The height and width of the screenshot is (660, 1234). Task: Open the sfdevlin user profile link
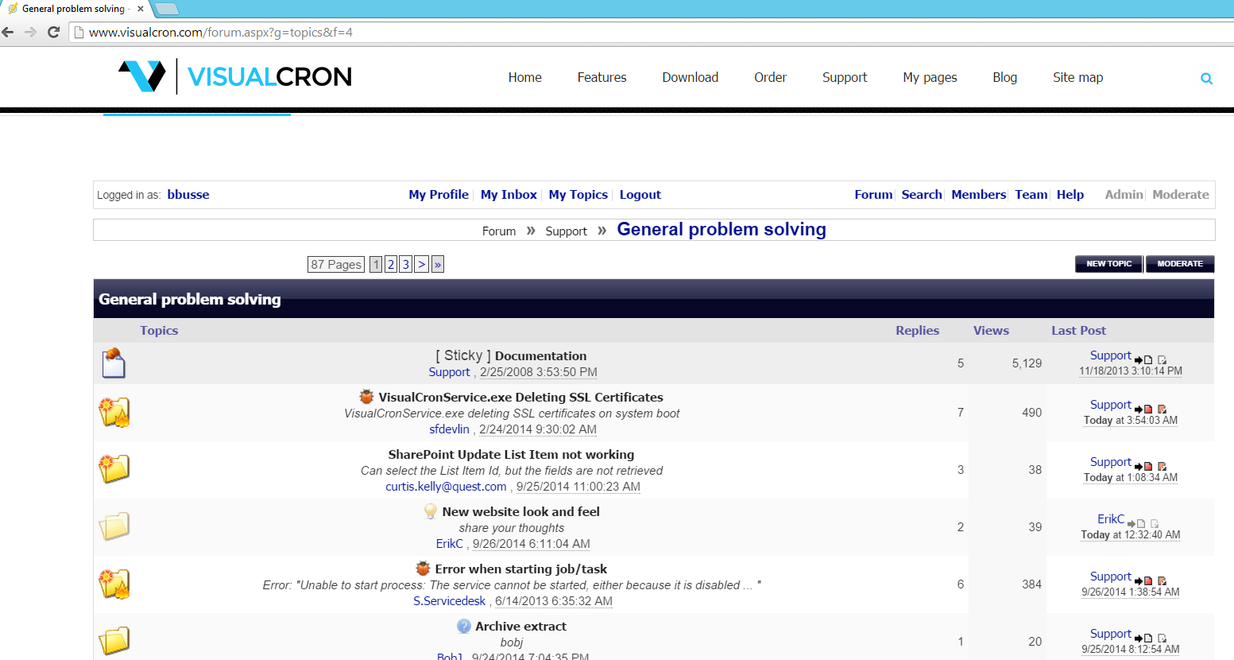449,429
